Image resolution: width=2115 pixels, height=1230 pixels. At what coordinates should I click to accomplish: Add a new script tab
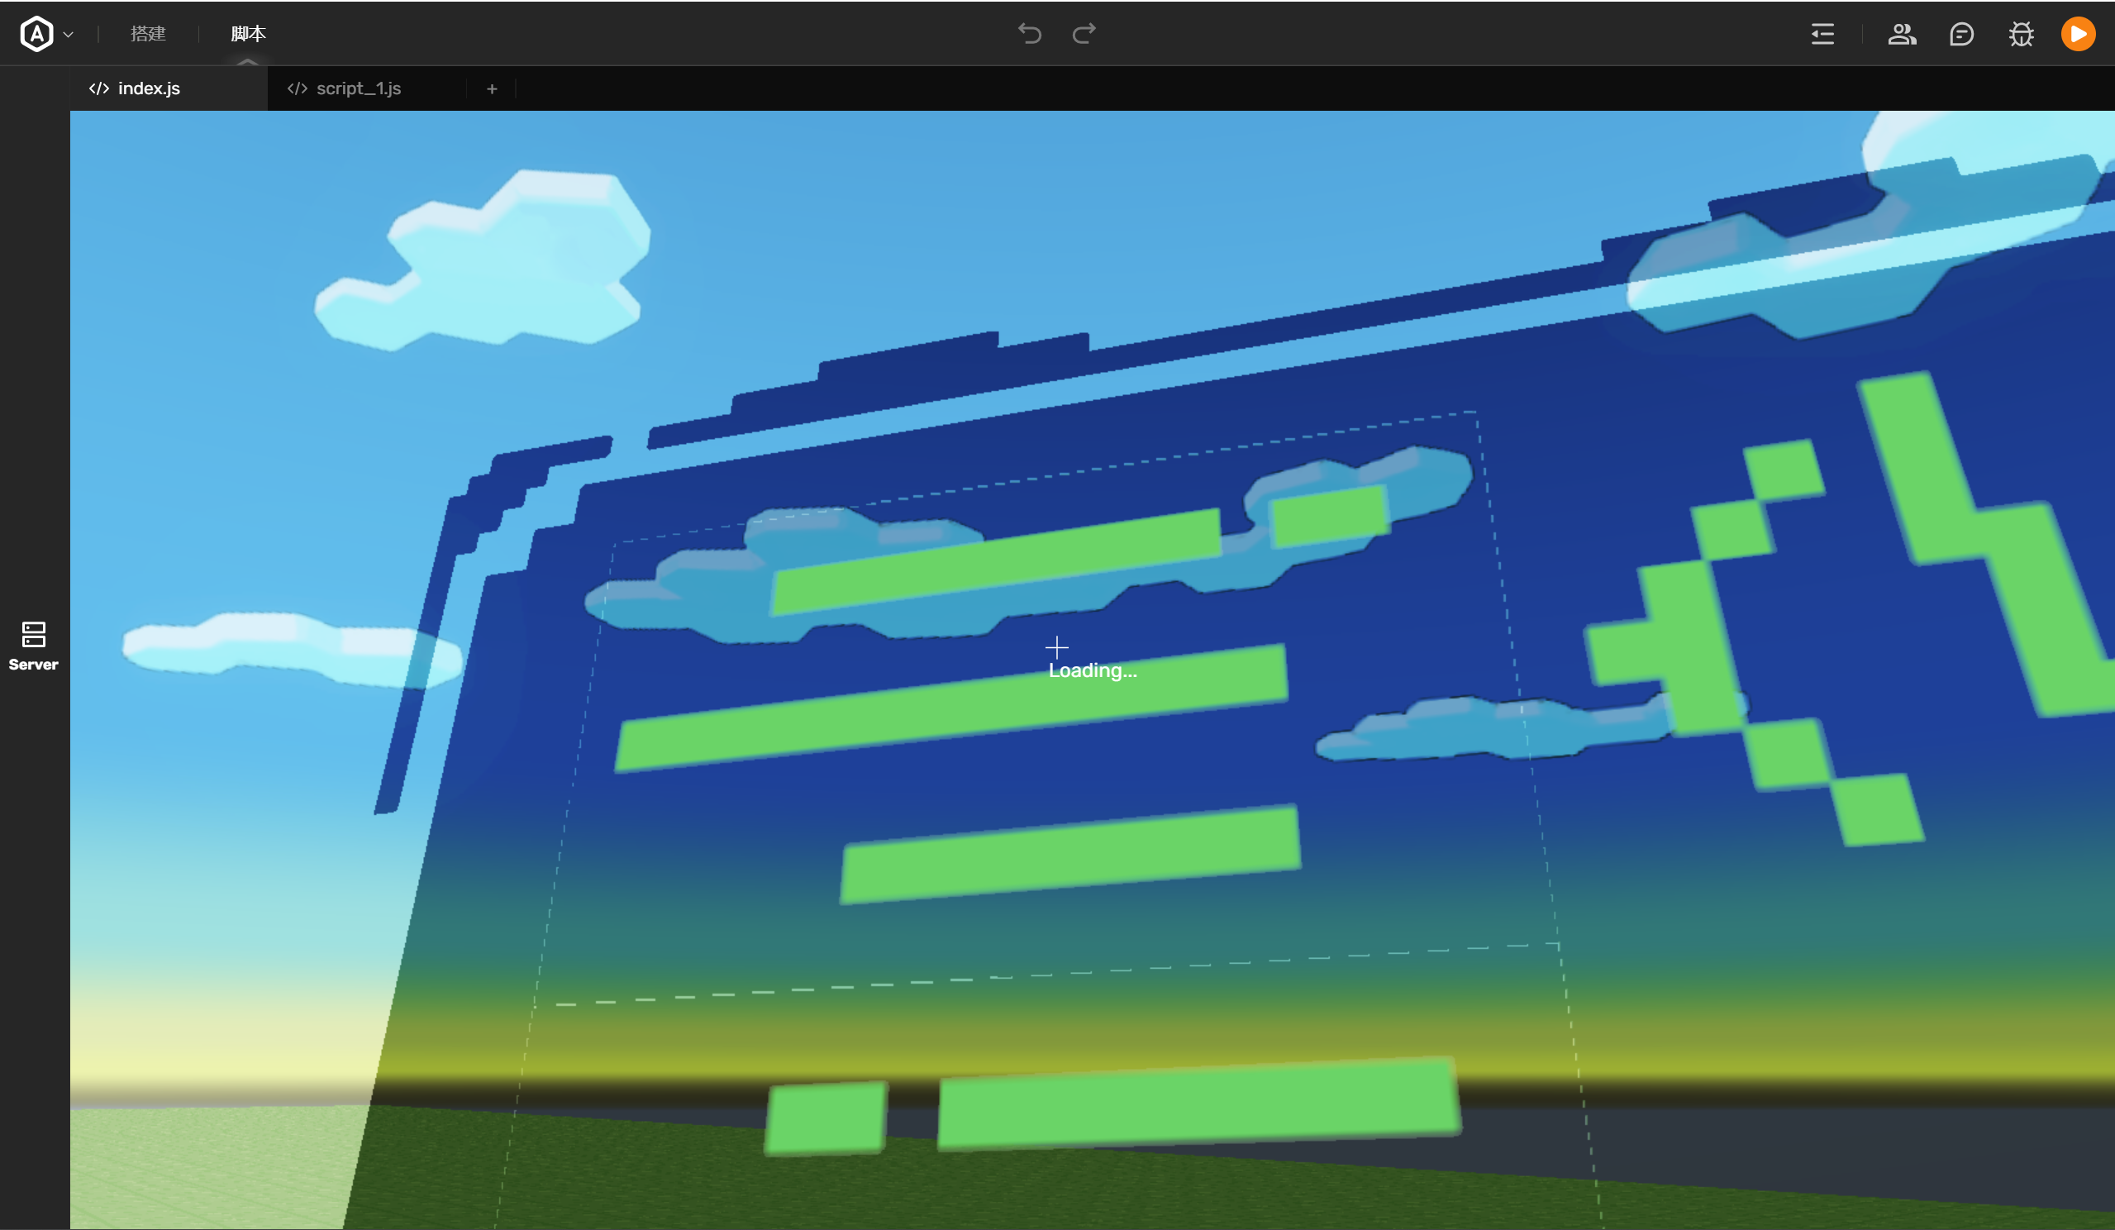tap(492, 88)
